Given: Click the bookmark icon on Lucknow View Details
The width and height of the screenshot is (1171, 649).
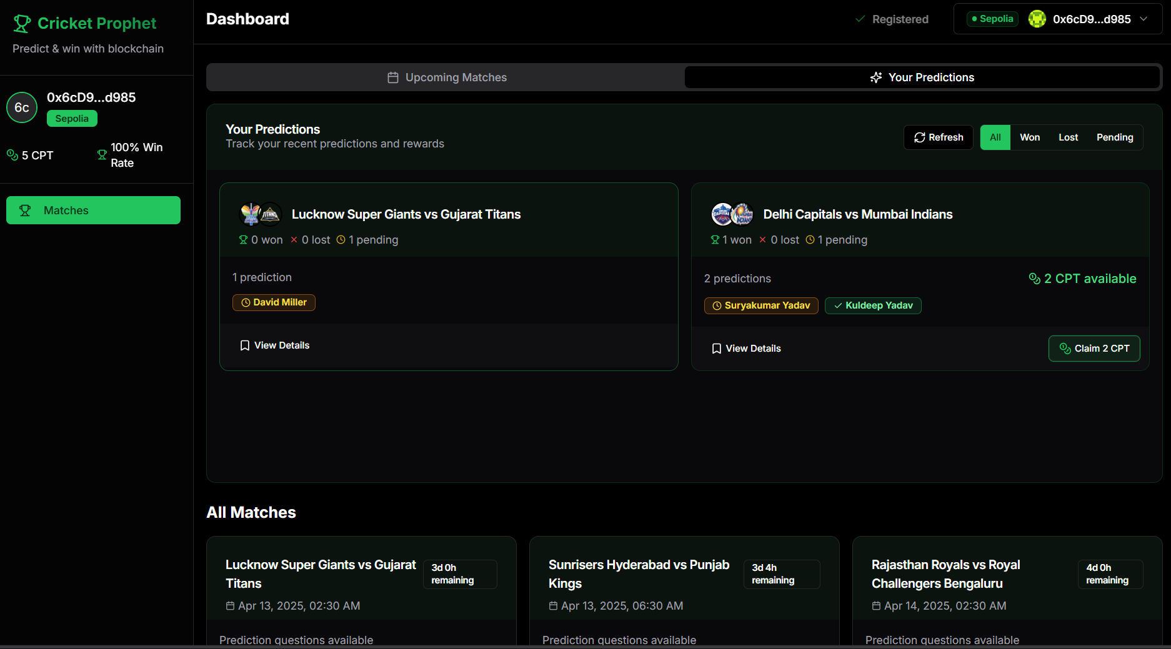Looking at the screenshot, I should point(245,345).
